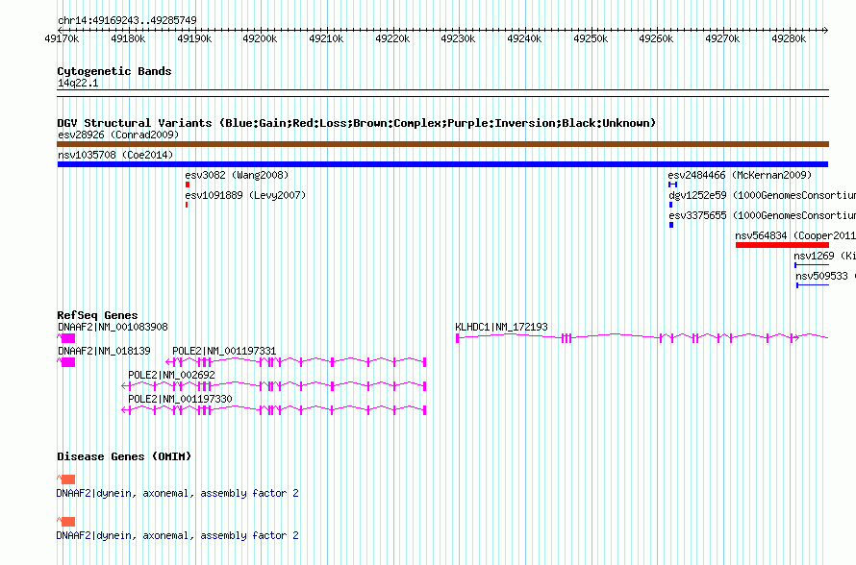Open the DNAAF2|NM_018139 label
856x565 pixels.
(104, 351)
